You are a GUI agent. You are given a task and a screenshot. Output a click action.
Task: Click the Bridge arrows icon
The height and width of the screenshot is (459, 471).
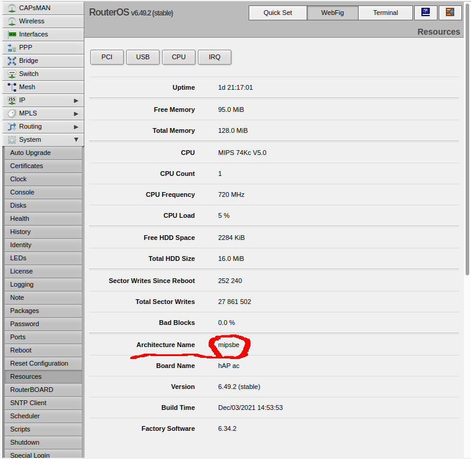tap(12, 61)
